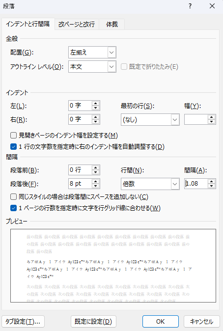Click the 既定に設定 button
The image size is (223, 331).
[x=93, y=322]
